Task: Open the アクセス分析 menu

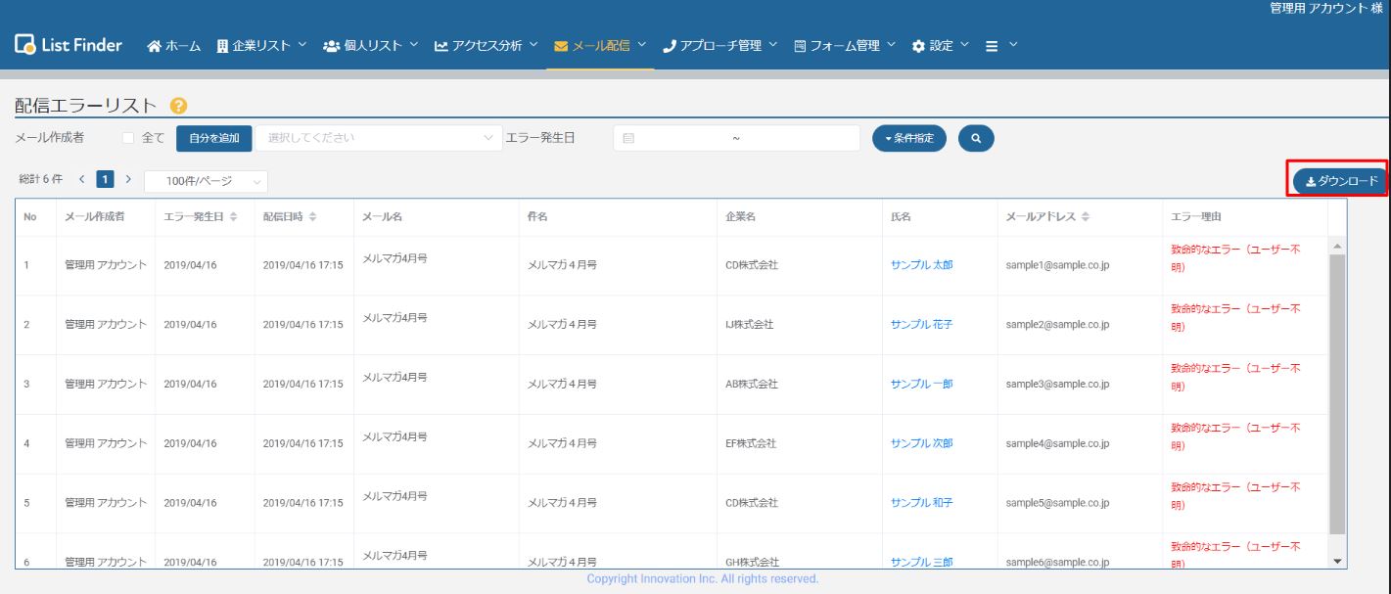Action: click(x=484, y=46)
